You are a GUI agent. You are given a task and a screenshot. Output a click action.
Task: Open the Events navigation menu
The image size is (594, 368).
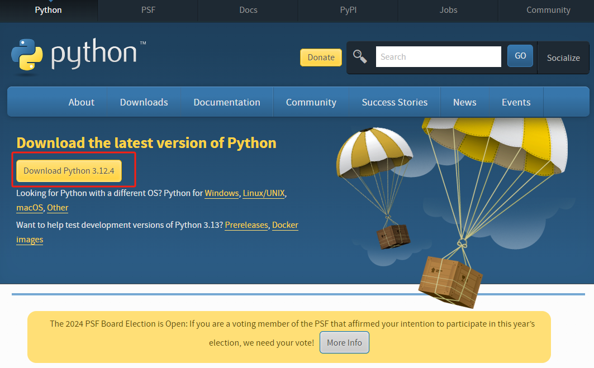(x=516, y=102)
